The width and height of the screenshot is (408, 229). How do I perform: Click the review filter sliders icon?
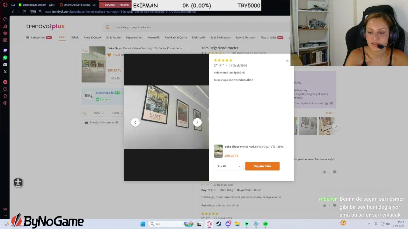85,113
